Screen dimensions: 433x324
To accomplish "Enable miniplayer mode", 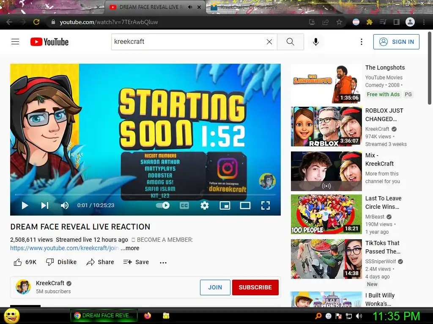I will point(225,205).
